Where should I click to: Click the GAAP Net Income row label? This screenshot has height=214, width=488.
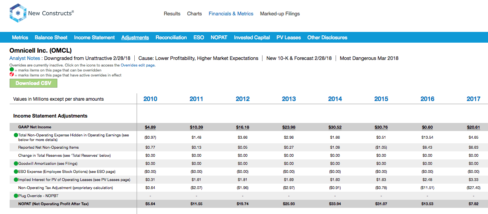(x=35, y=127)
